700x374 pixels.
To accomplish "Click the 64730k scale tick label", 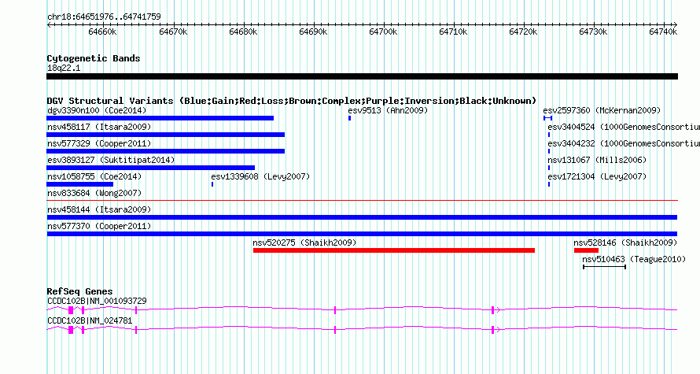I will pos(593,31).
